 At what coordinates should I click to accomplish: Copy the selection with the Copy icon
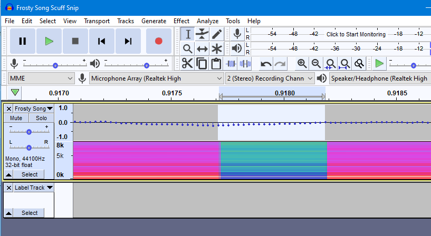202,63
